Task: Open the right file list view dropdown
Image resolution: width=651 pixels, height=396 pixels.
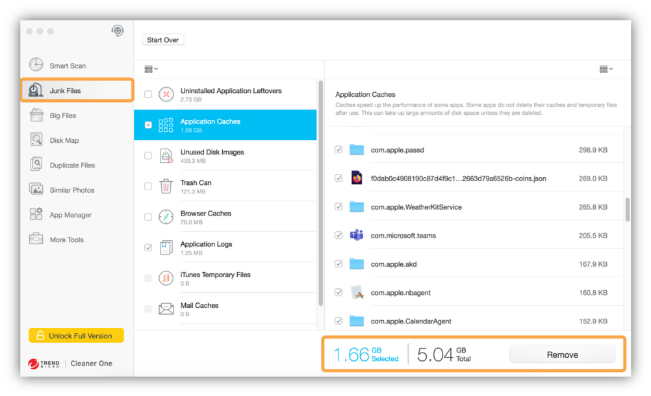Action: tap(606, 69)
